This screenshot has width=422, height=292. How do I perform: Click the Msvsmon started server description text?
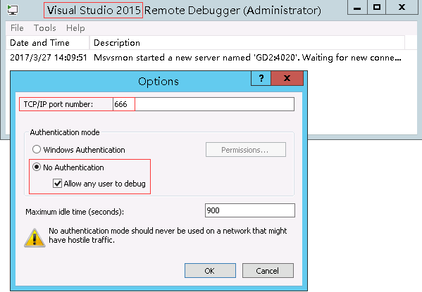point(247,58)
